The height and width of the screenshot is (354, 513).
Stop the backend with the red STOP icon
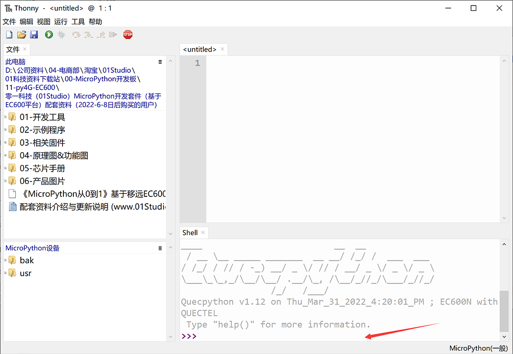tap(128, 34)
